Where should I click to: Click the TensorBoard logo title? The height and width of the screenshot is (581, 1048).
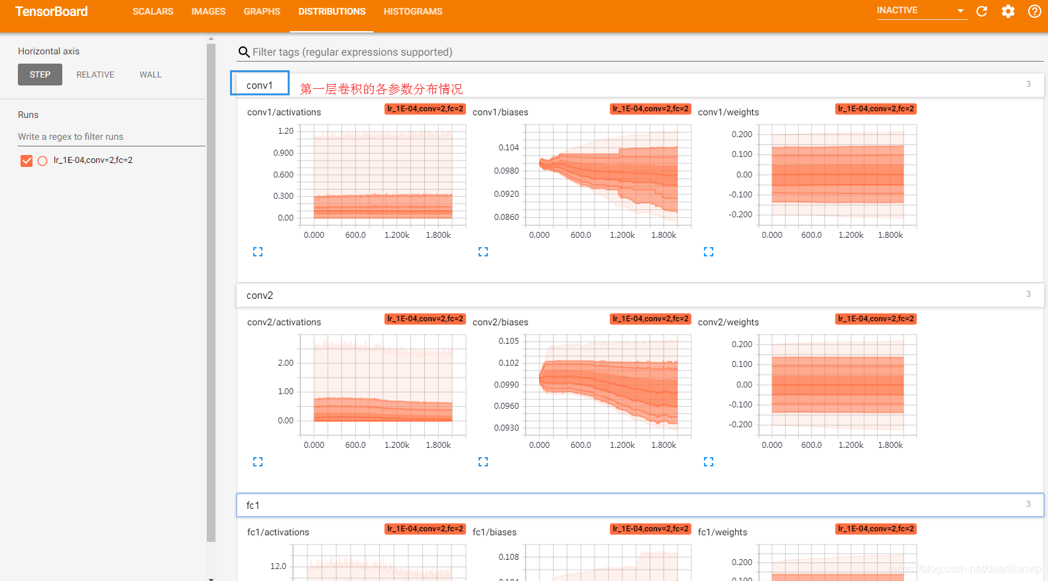(x=52, y=12)
